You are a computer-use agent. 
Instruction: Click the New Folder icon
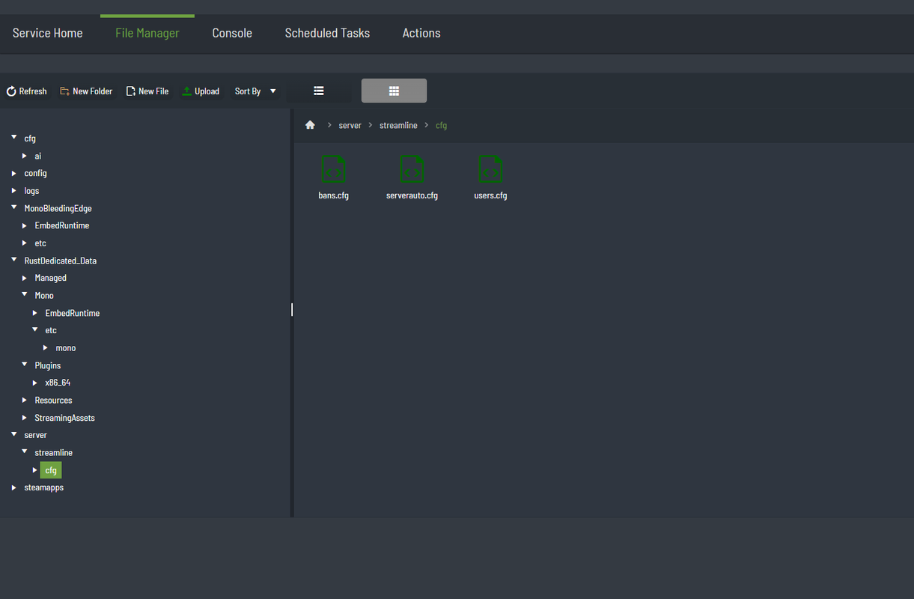[64, 91]
